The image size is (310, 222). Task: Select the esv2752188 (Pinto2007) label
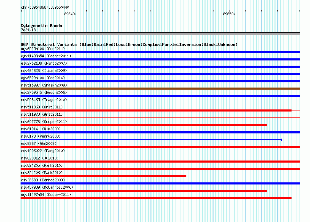click(44, 63)
